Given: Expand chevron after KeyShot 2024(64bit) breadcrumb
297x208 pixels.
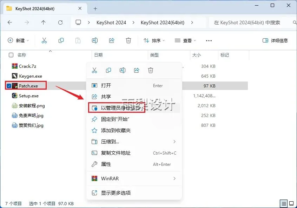Looking at the screenshot, I should click(192, 22).
